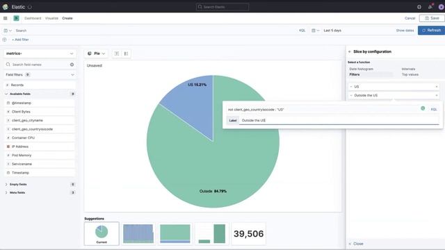Open the hamburger navigation menu
Image resolution: width=445 pixels, height=250 pixels.
tap(5, 18)
